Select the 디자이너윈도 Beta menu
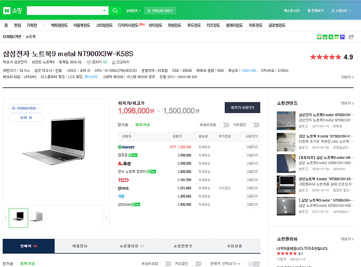 [131, 25]
